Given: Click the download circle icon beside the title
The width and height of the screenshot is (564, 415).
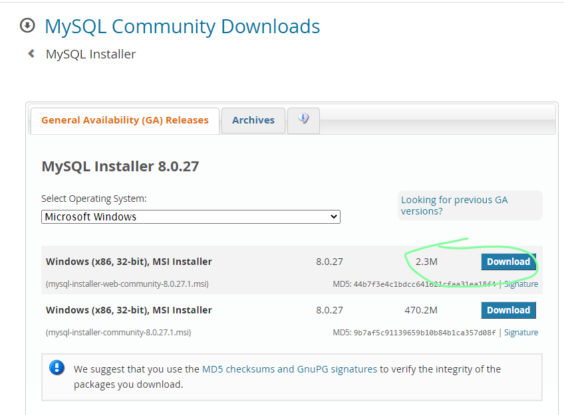Looking at the screenshot, I should click(27, 25).
